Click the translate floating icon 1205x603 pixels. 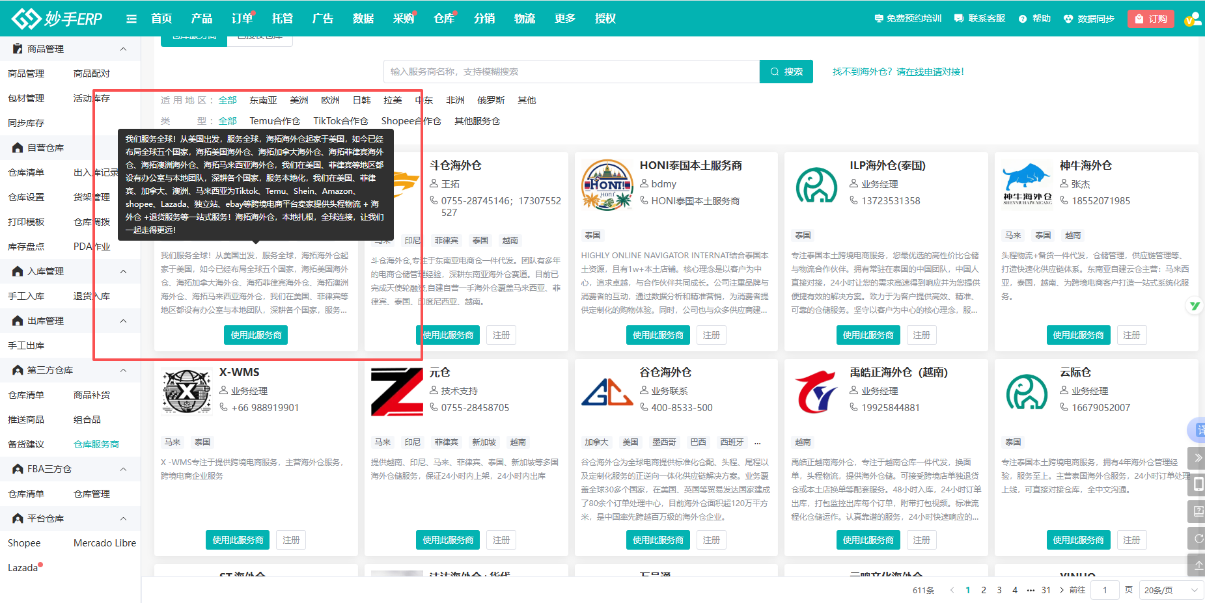[x=1198, y=430]
